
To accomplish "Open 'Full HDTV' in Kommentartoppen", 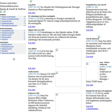I will coord(5,39).
